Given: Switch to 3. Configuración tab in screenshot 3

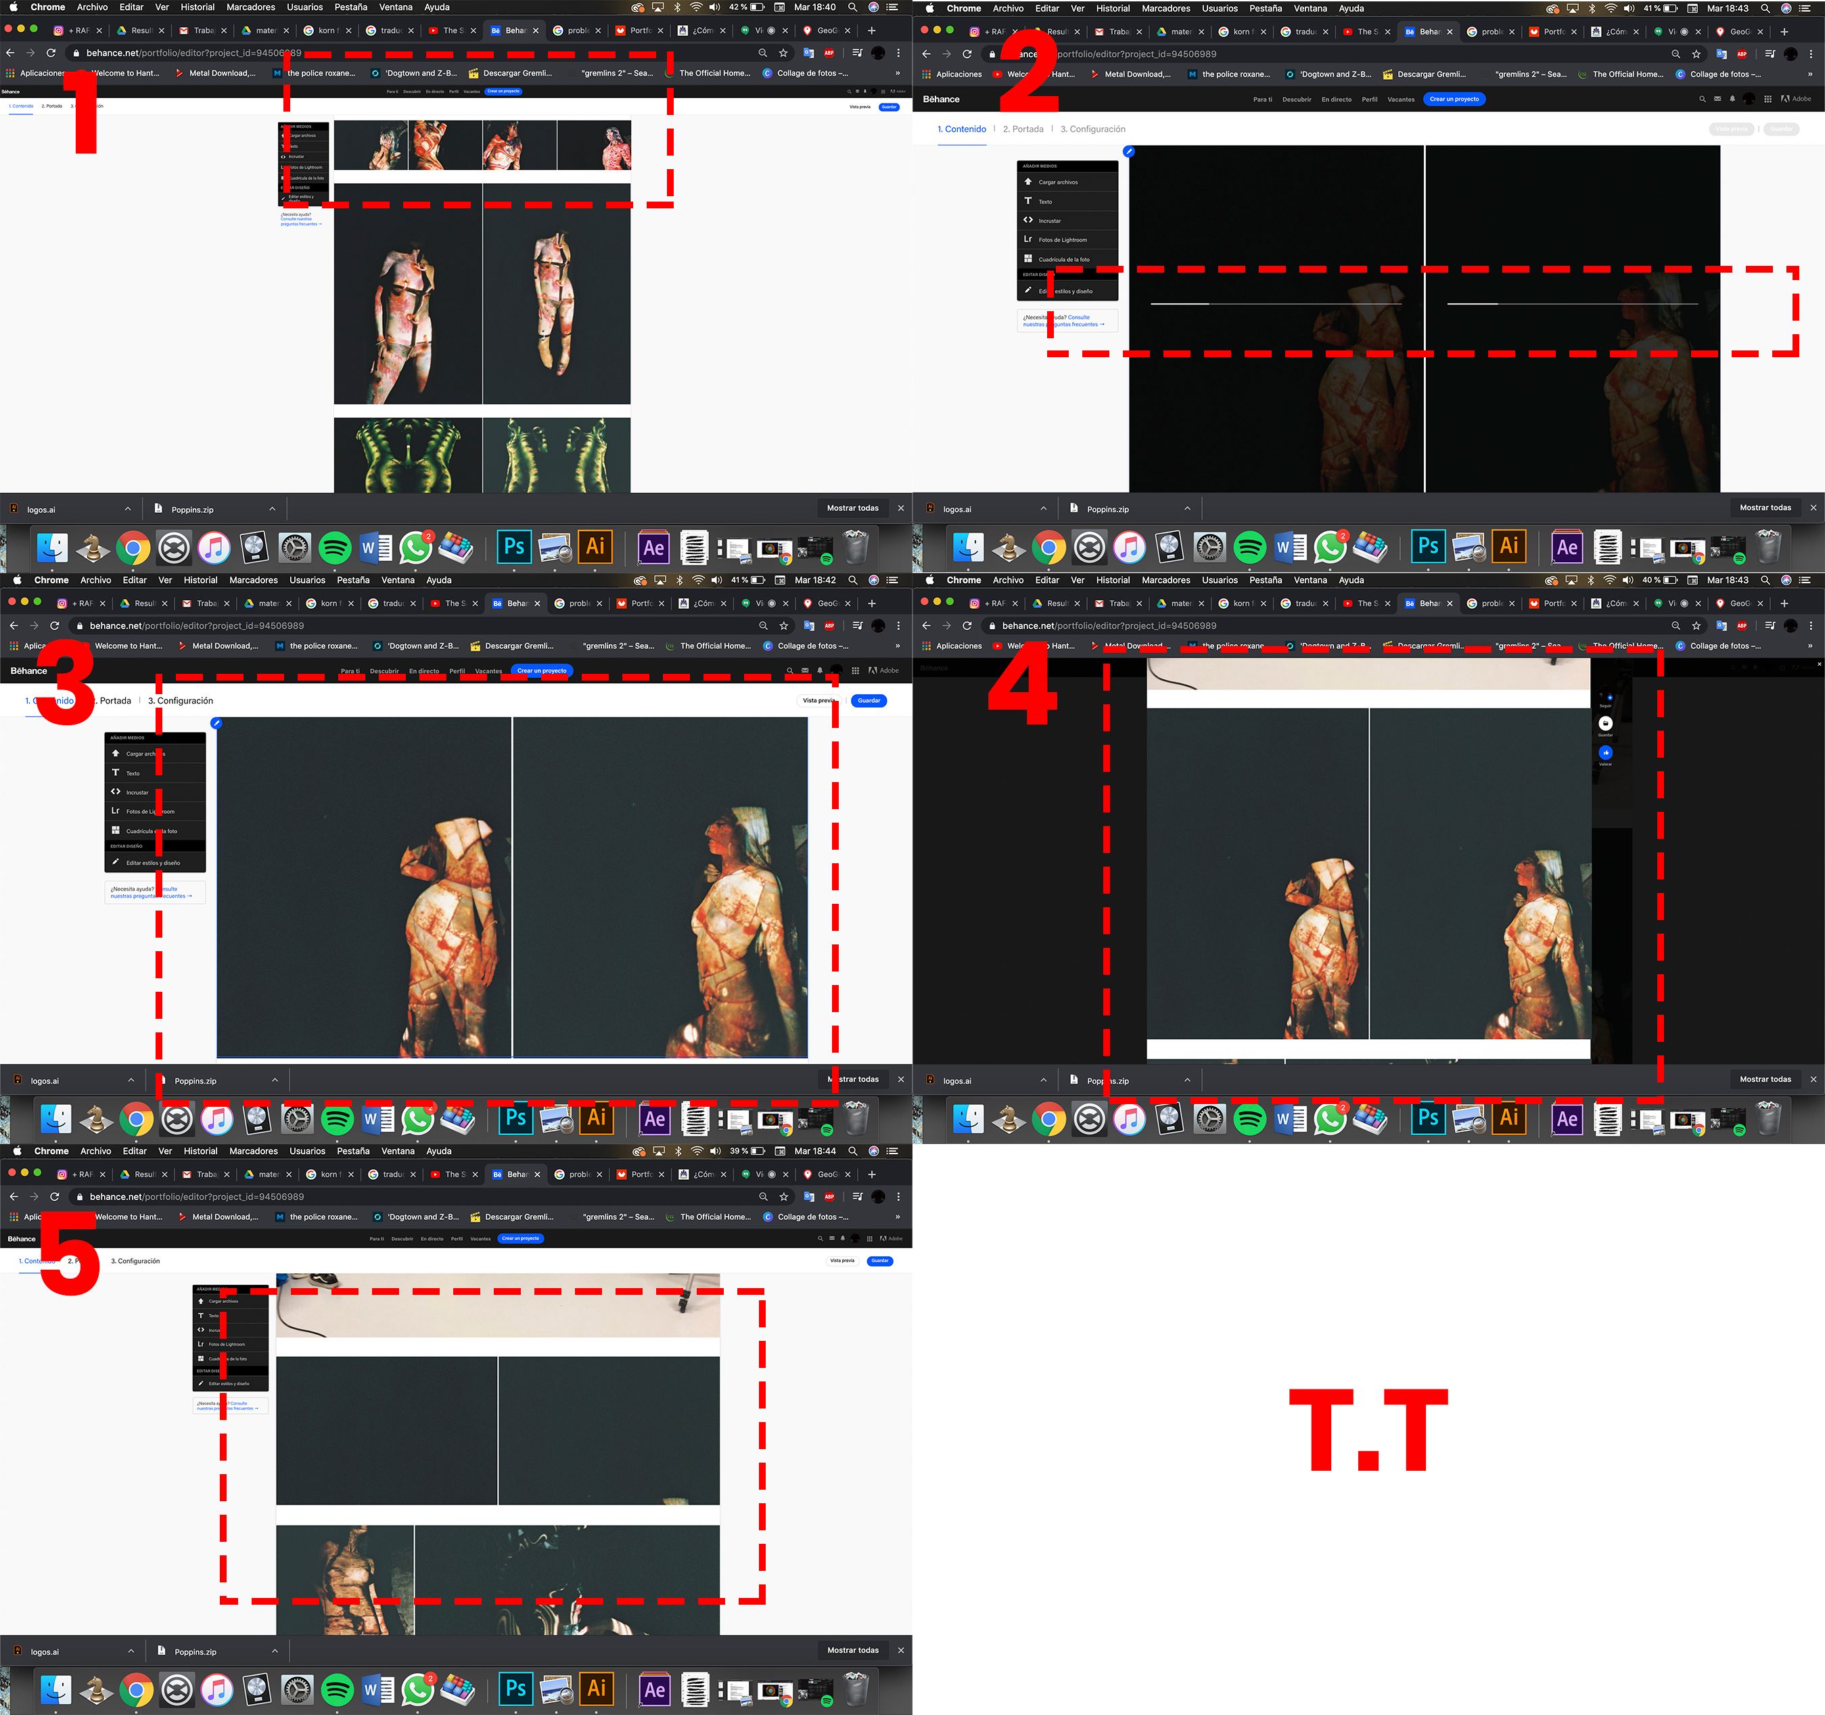Looking at the screenshot, I should pos(181,700).
